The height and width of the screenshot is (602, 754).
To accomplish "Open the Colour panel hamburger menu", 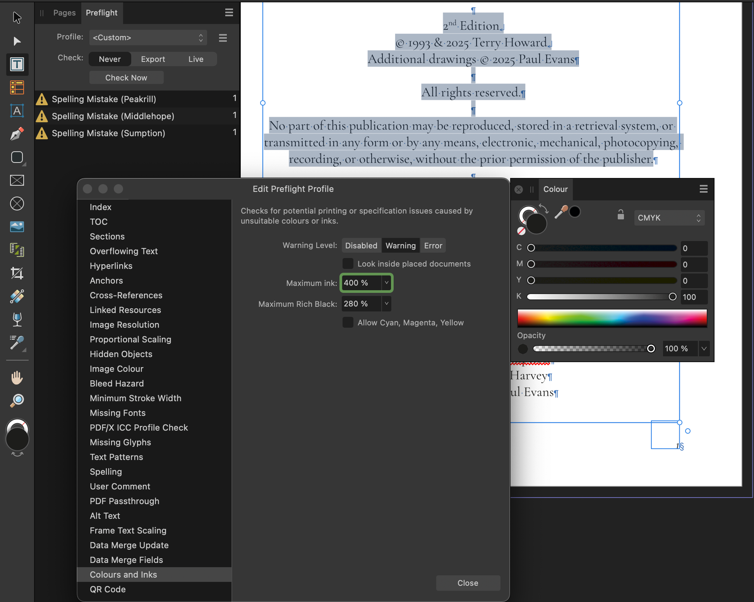I will 703,189.
